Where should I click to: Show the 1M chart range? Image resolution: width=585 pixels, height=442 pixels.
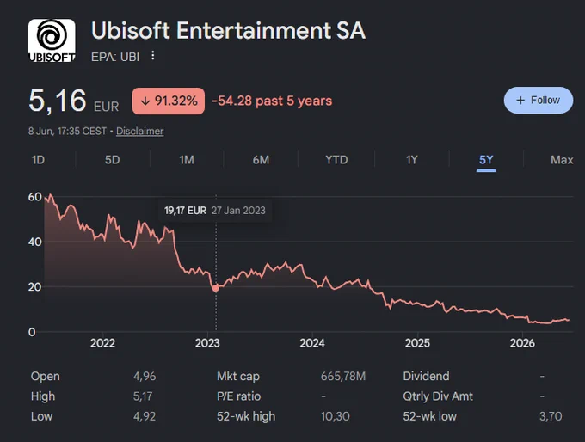187,160
